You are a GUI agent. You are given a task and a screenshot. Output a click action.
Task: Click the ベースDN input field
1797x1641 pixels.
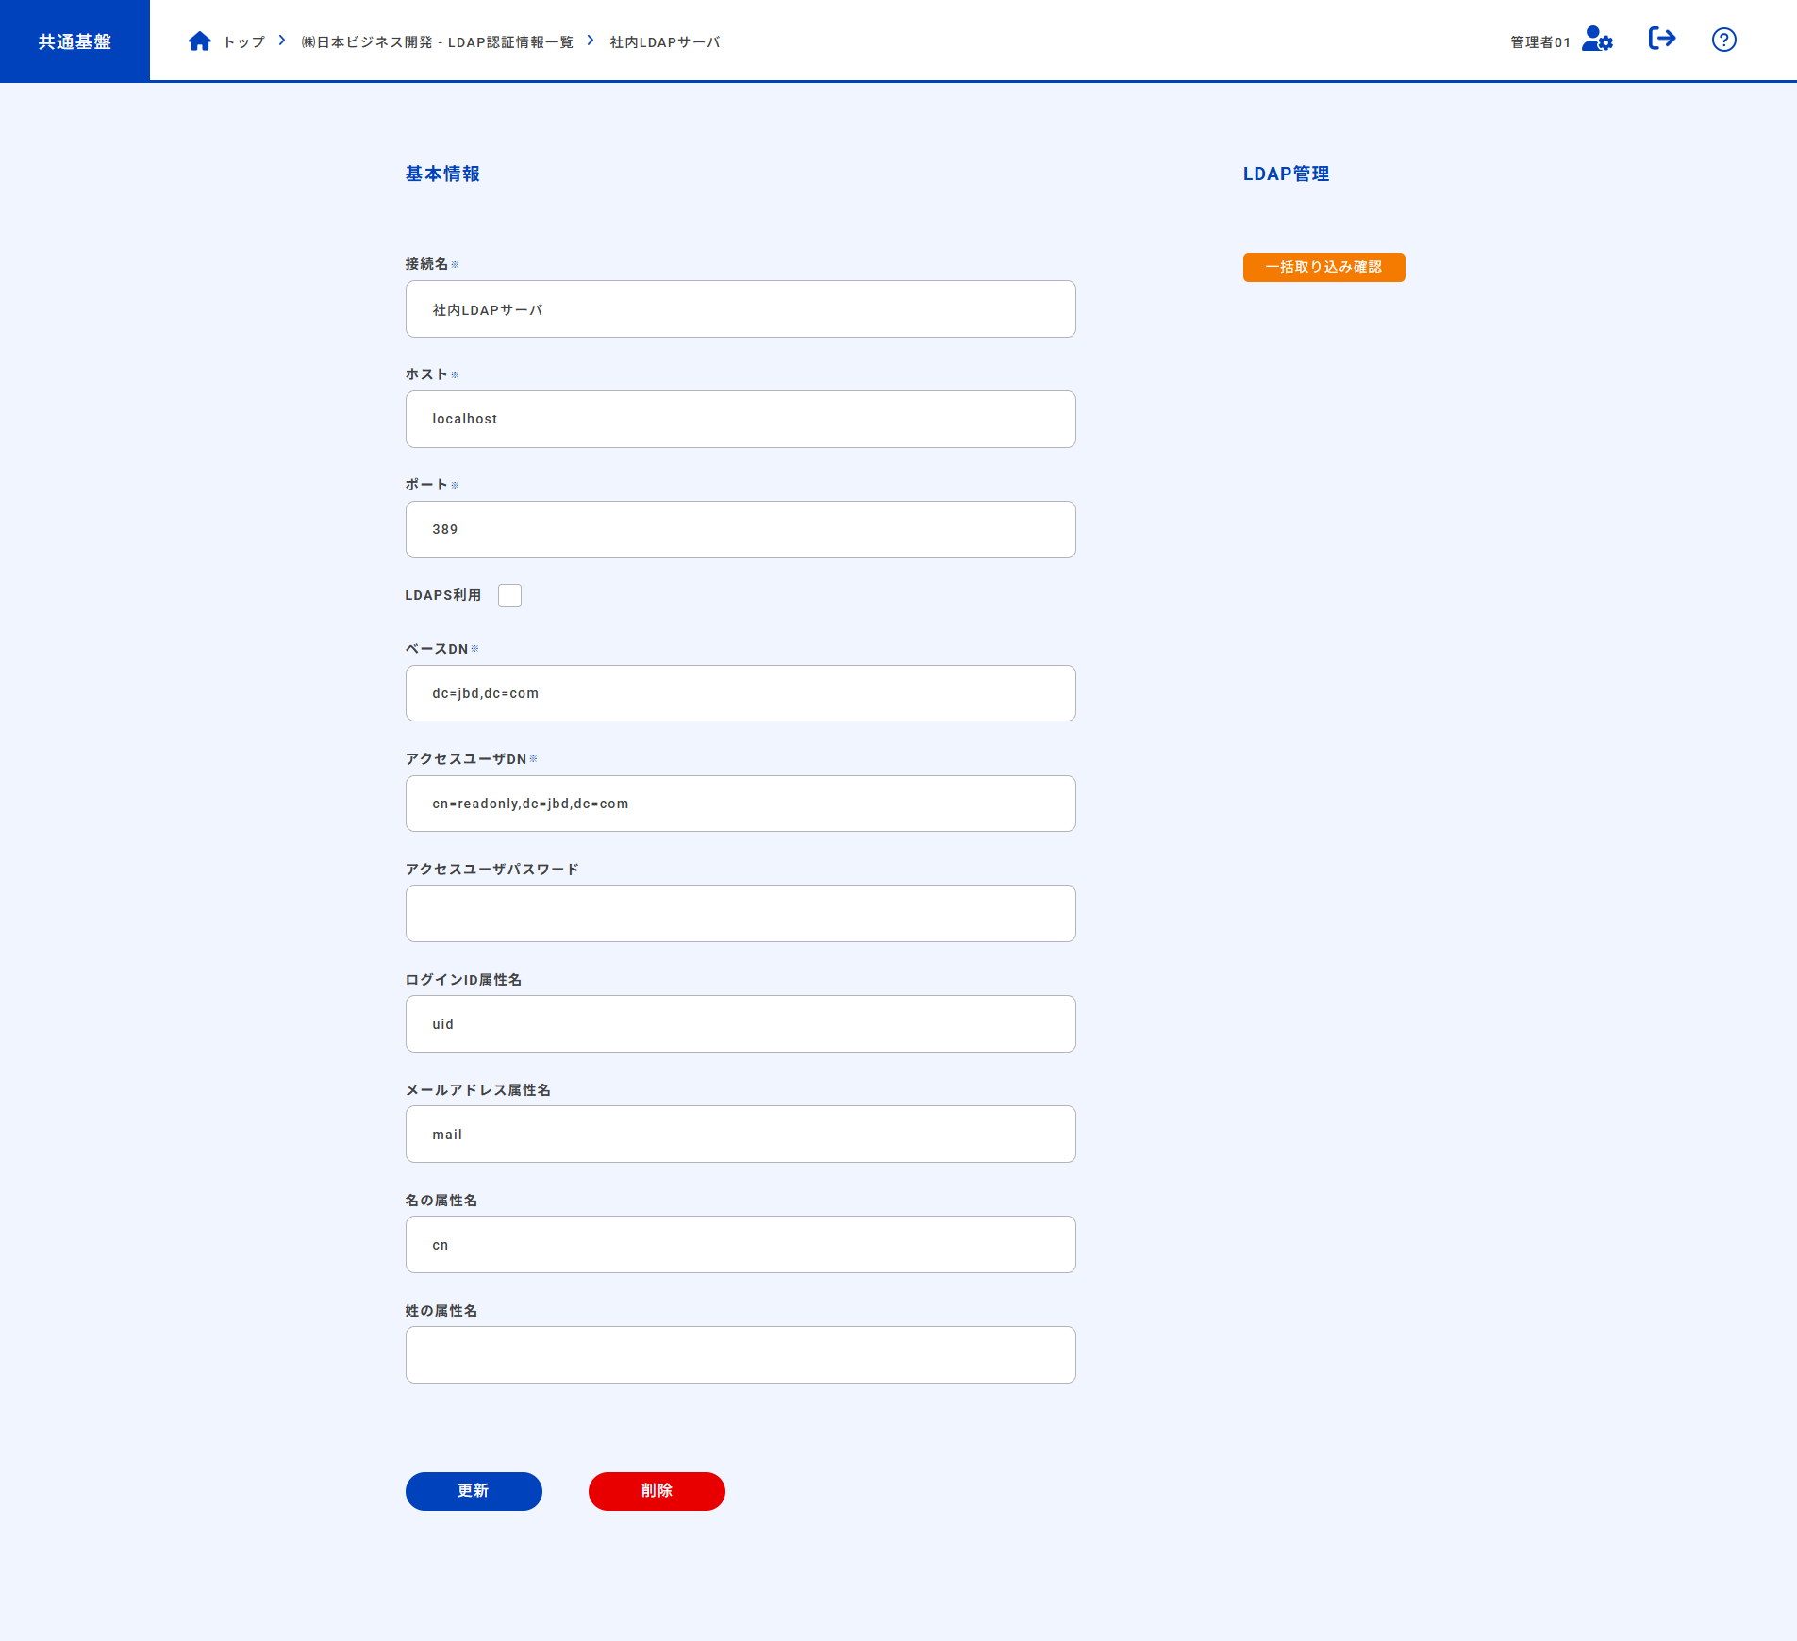[x=740, y=694]
